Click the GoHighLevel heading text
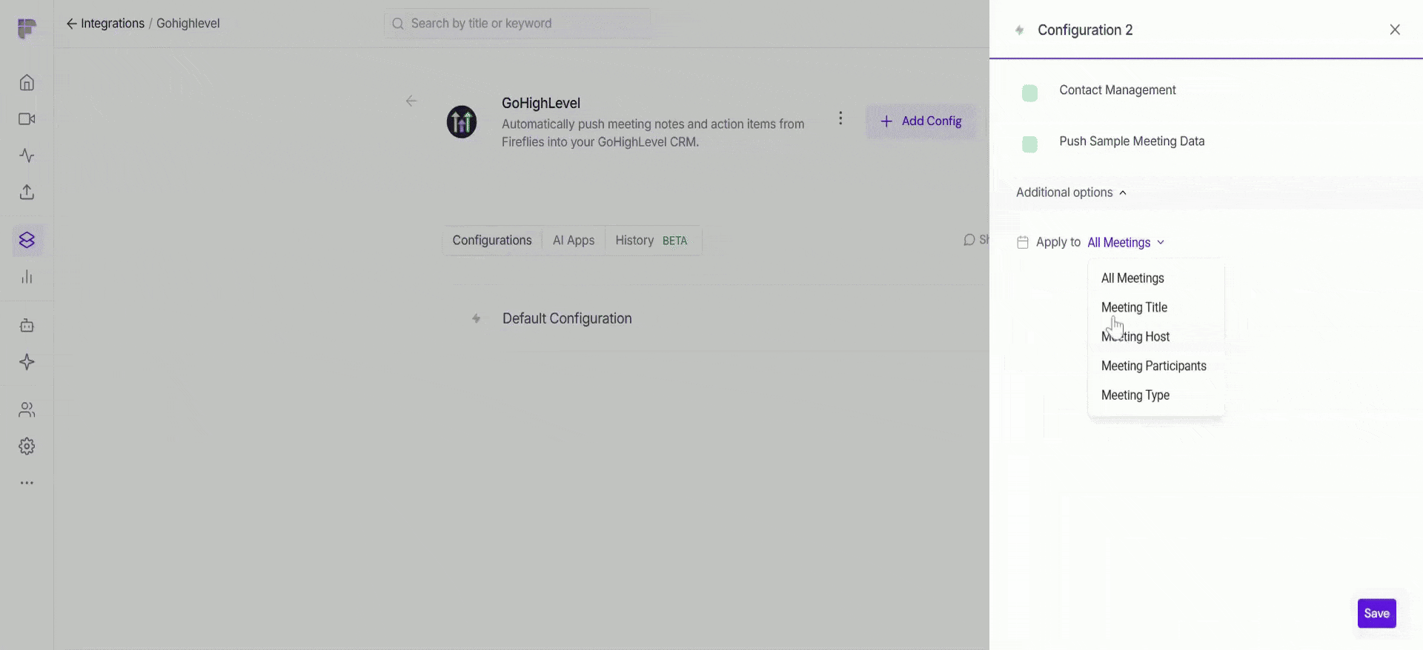Image resolution: width=1423 pixels, height=650 pixels. 541,104
